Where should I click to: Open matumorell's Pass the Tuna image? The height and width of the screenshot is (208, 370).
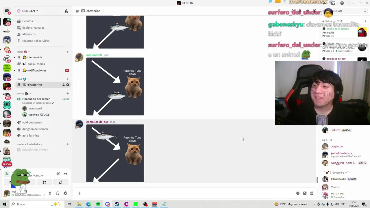[115, 86]
